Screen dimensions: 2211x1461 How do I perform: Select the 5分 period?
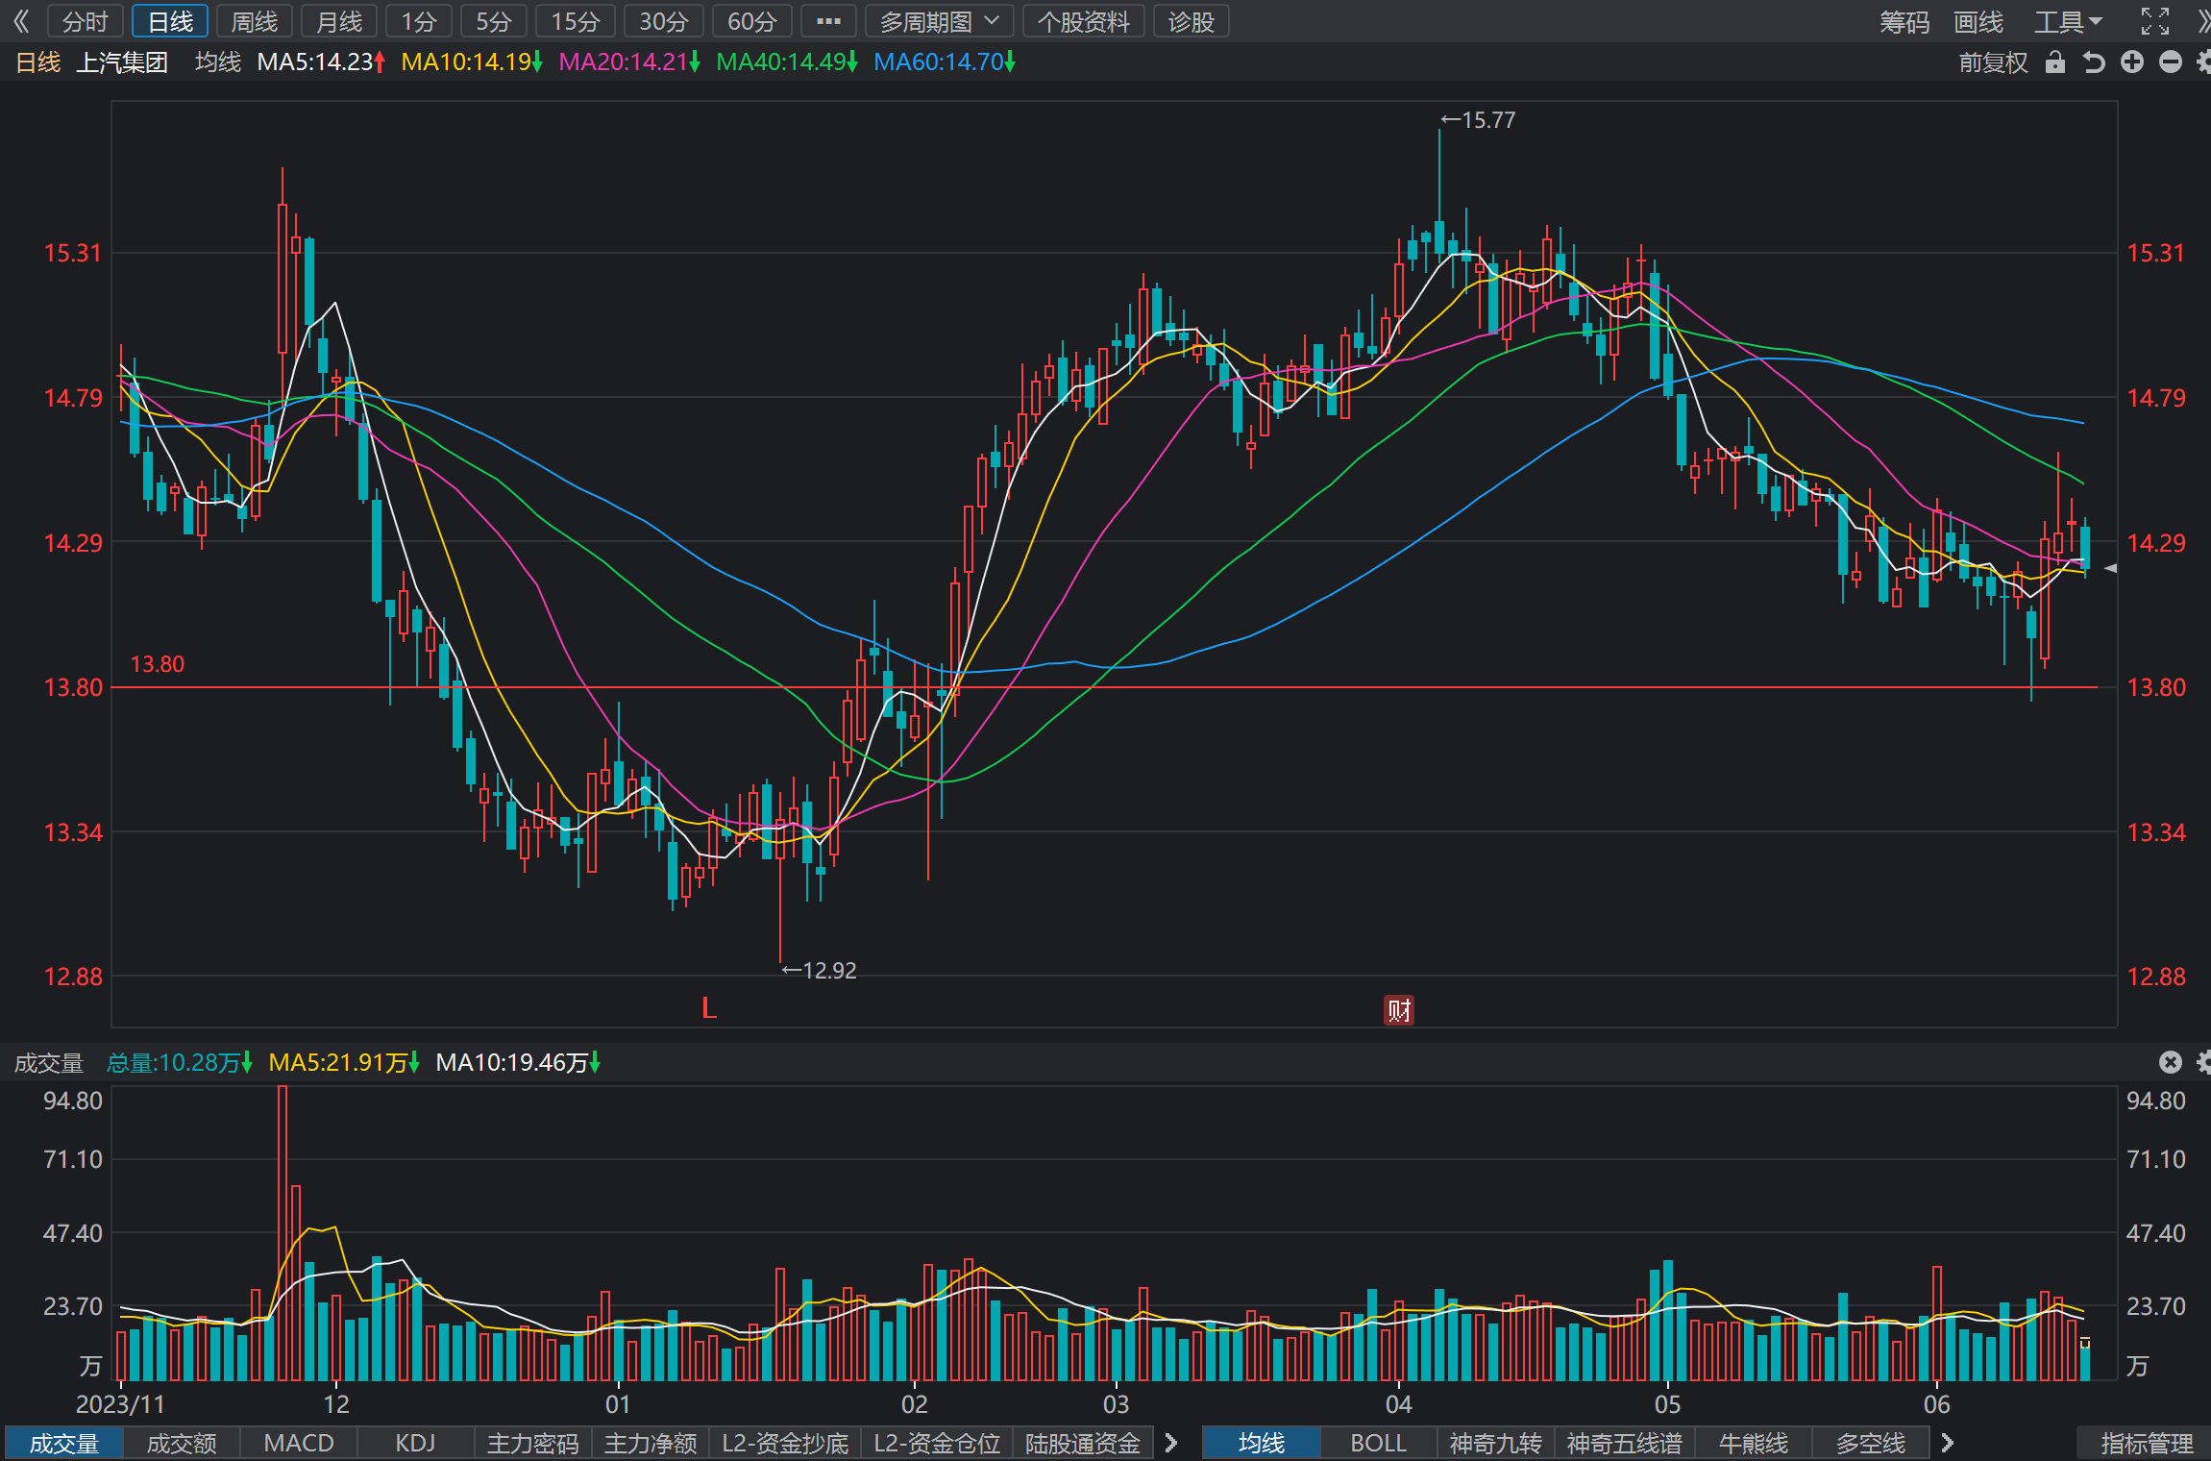click(494, 21)
